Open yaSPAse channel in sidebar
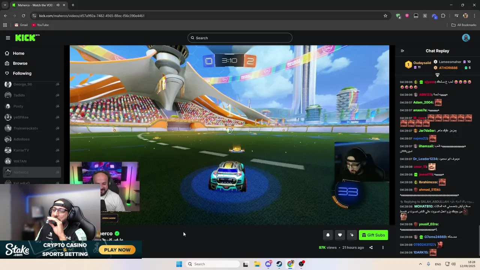Screen dimensions: 480x270 (x=32, y=117)
